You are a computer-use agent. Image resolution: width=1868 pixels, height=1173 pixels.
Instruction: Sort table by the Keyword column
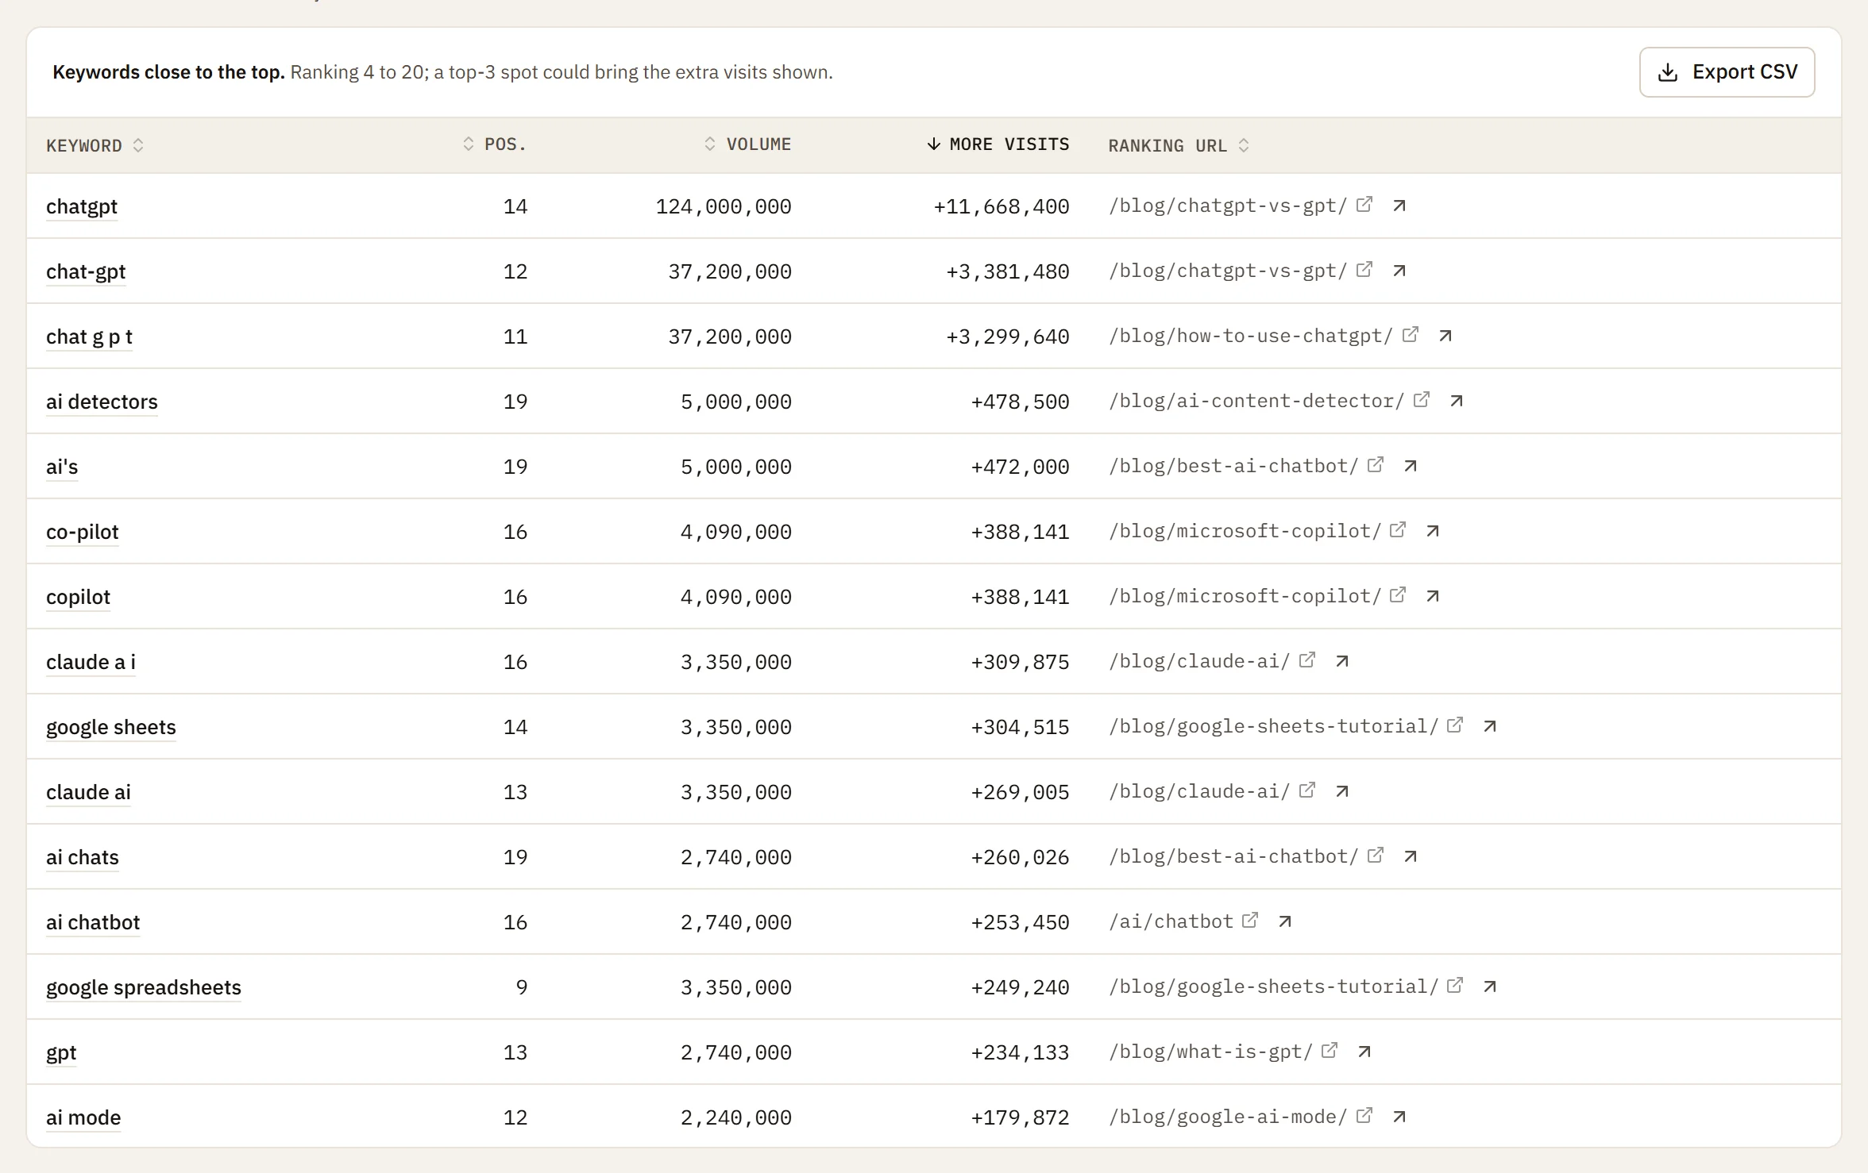[95, 145]
